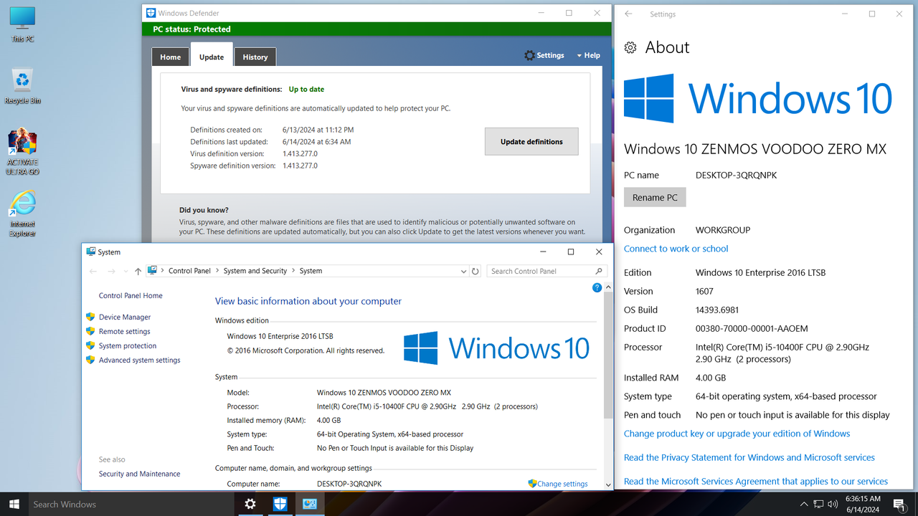Click Virus definition version 1.413.277.0
The height and width of the screenshot is (516, 918).
(300, 153)
